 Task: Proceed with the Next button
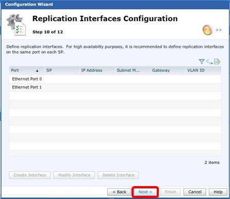click(x=145, y=192)
